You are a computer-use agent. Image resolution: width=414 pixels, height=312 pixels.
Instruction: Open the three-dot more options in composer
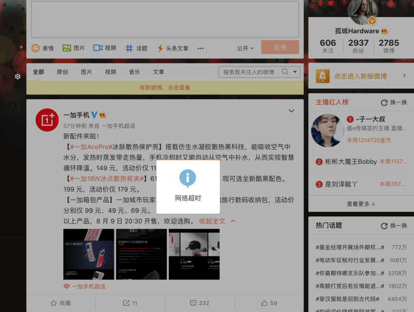pyautogui.click(x=201, y=49)
